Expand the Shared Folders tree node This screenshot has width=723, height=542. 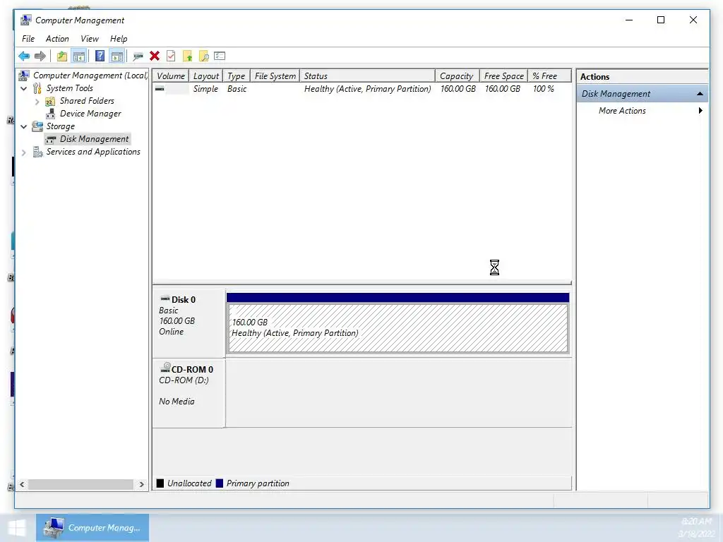click(37, 101)
